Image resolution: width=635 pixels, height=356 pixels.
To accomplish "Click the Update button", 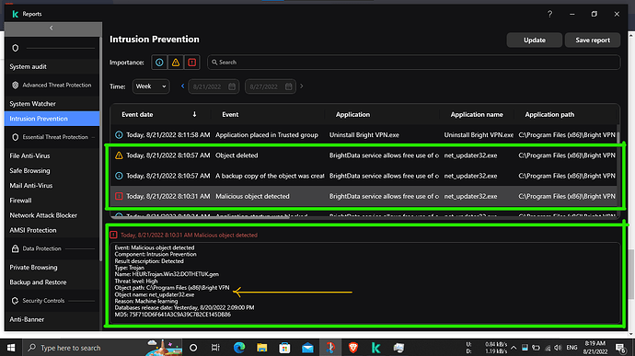I will click(534, 40).
